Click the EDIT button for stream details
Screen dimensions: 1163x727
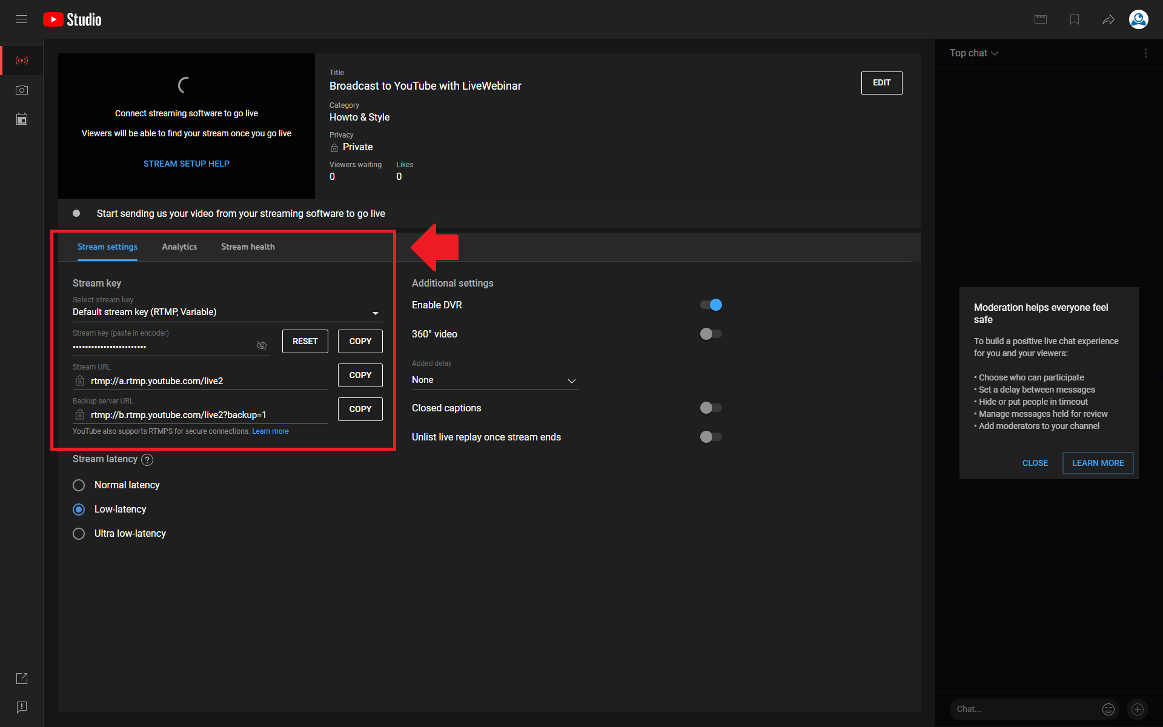pyautogui.click(x=881, y=83)
